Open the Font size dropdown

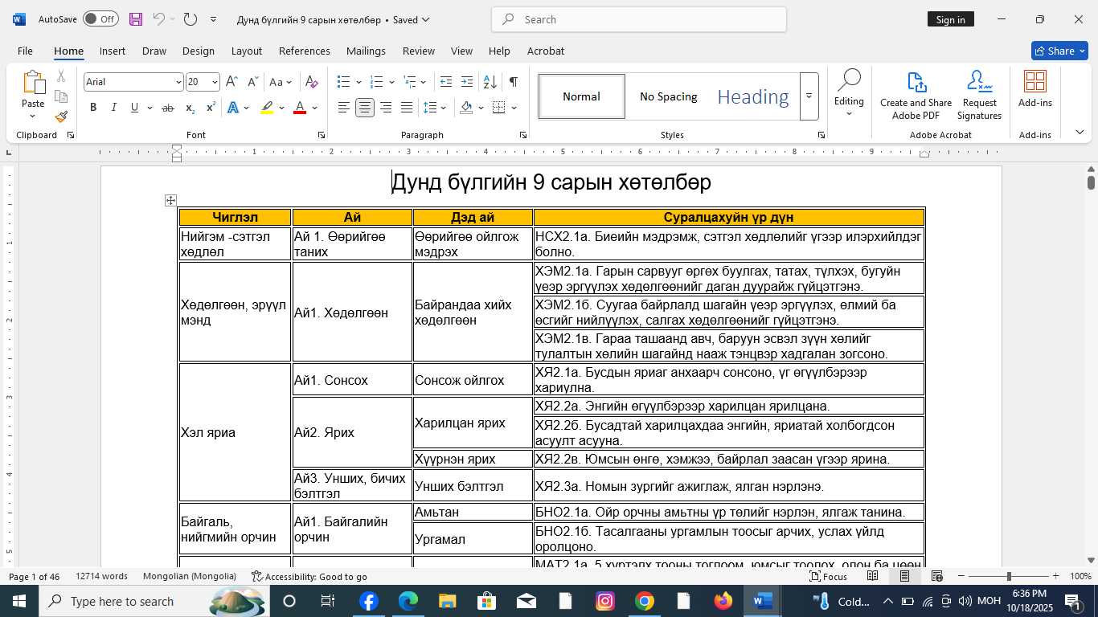pos(214,82)
